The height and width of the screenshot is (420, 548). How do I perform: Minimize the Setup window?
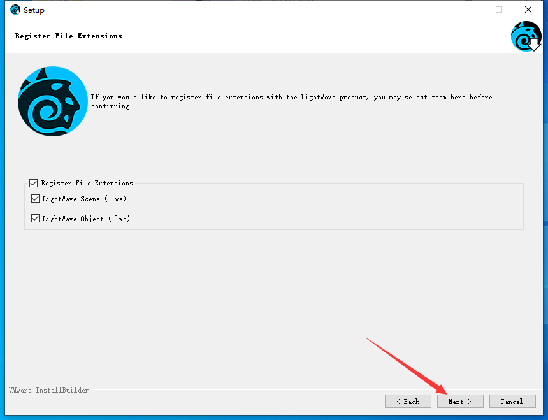click(x=470, y=10)
